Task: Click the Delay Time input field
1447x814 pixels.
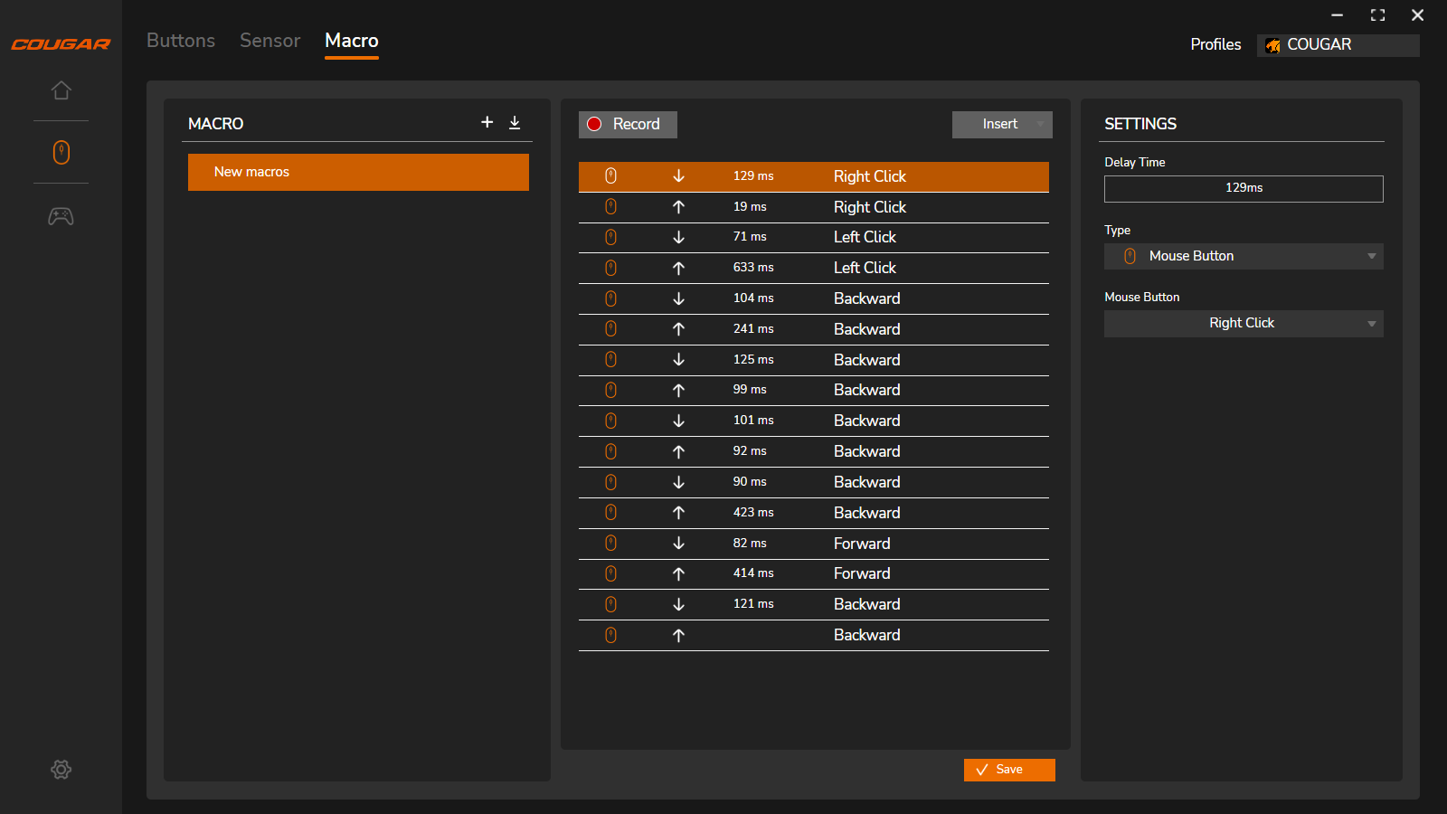Action: [1244, 188]
